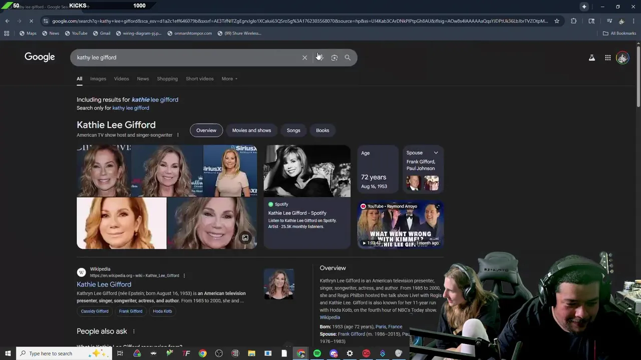The image size is (641, 360).
Task: Open the Chrome apps grid in bookmarks bar
Action: click(7, 33)
